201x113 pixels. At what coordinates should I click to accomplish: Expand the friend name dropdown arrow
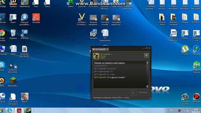[112, 54]
